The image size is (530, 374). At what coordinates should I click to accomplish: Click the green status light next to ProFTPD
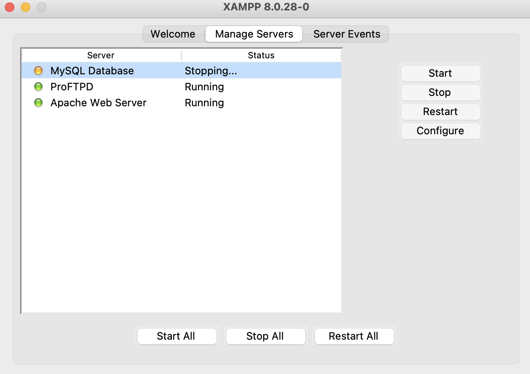pos(38,86)
